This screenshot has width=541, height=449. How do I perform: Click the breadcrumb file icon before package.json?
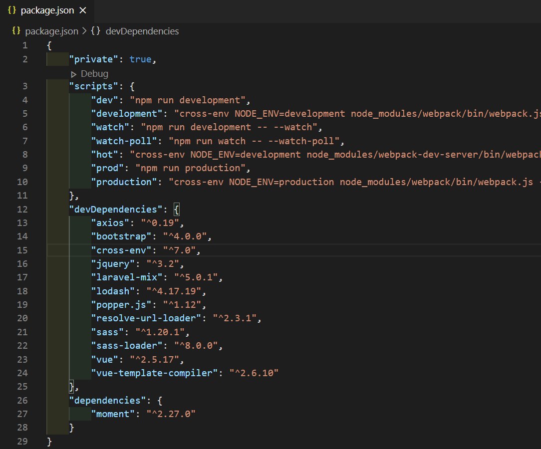(16, 31)
